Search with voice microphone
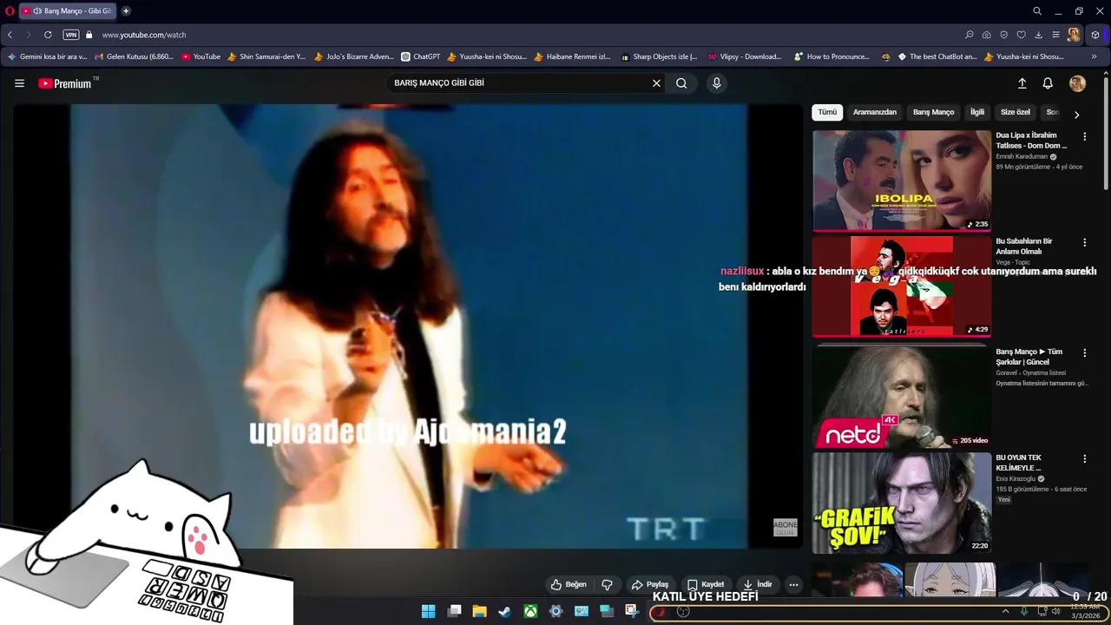The image size is (1111, 625). pos(716,83)
